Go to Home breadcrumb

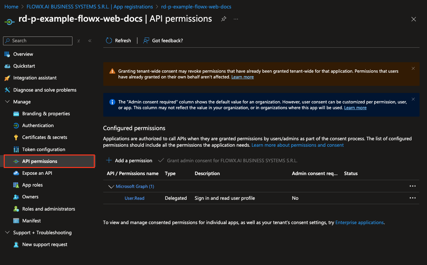[x=11, y=7]
